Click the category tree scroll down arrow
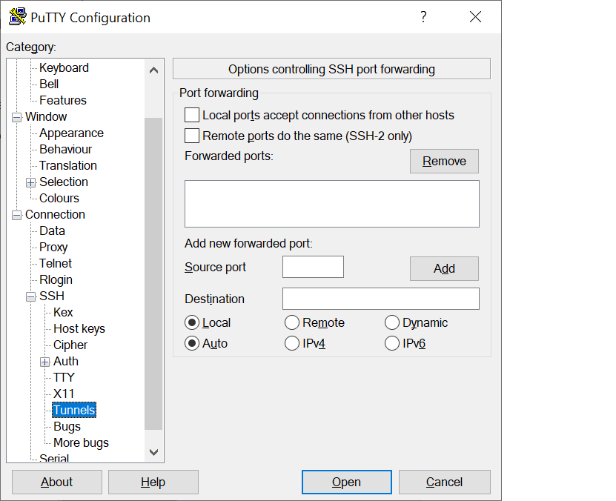This screenshot has height=501, width=616. pyautogui.click(x=154, y=452)
